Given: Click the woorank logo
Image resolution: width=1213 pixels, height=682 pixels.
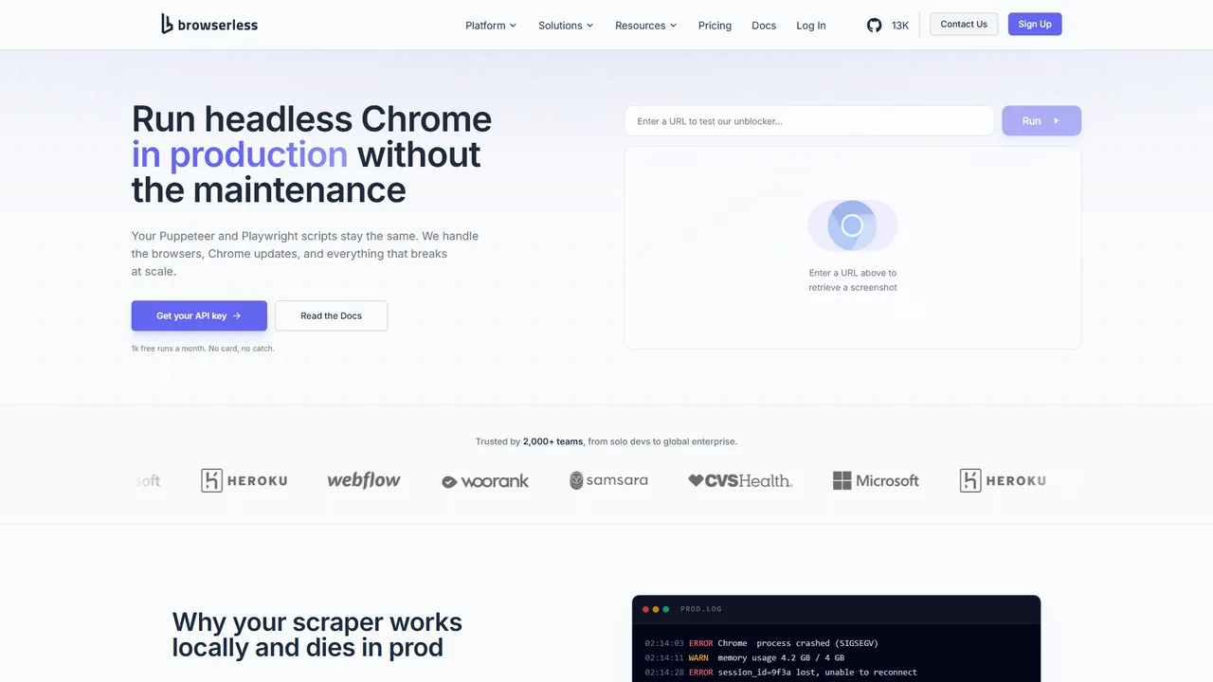Looking at the screenshot, I should click(x=485, y=481).
